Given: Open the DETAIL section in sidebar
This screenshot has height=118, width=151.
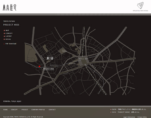Looking at the screenshot, I should (x=8, y=39).
